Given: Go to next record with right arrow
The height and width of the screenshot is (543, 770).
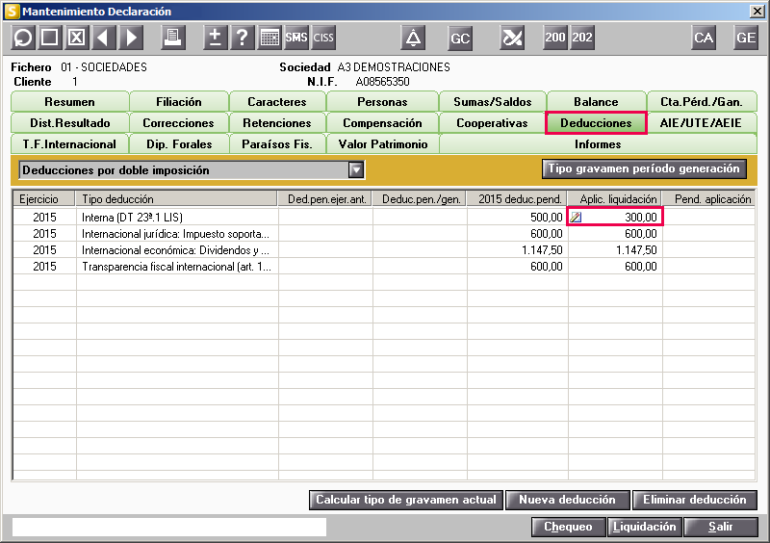Looking at the screenshot, I should click(x=131, y=38).
